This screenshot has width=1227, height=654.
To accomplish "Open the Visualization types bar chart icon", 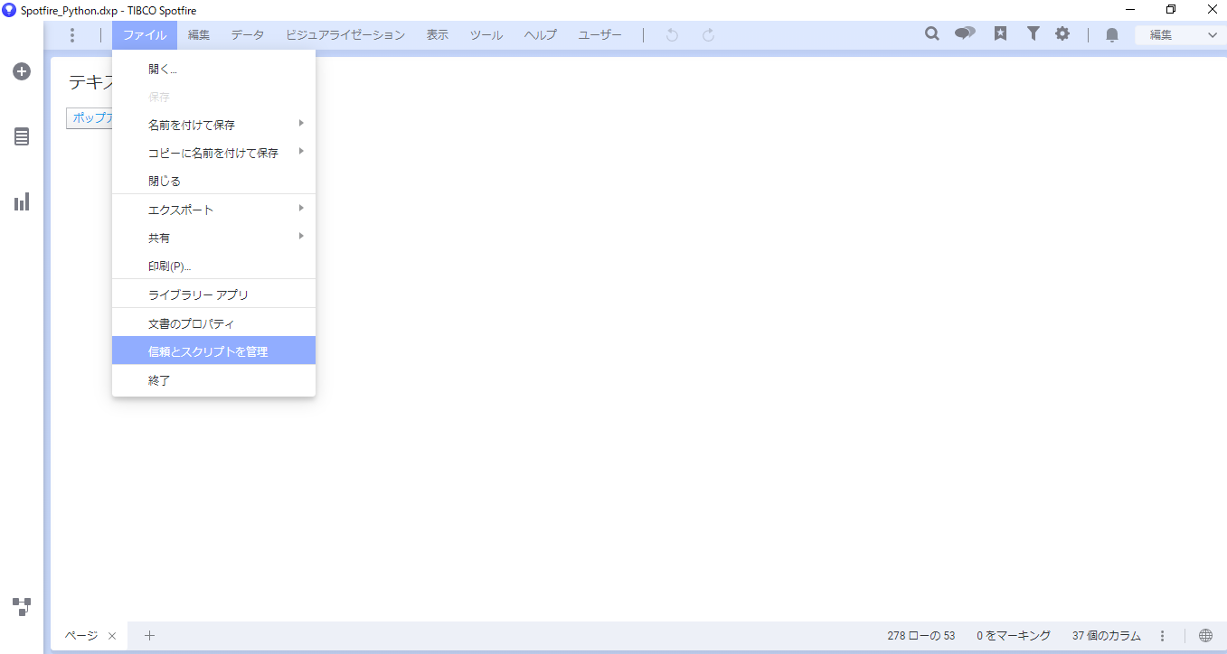I will (22, 201).
